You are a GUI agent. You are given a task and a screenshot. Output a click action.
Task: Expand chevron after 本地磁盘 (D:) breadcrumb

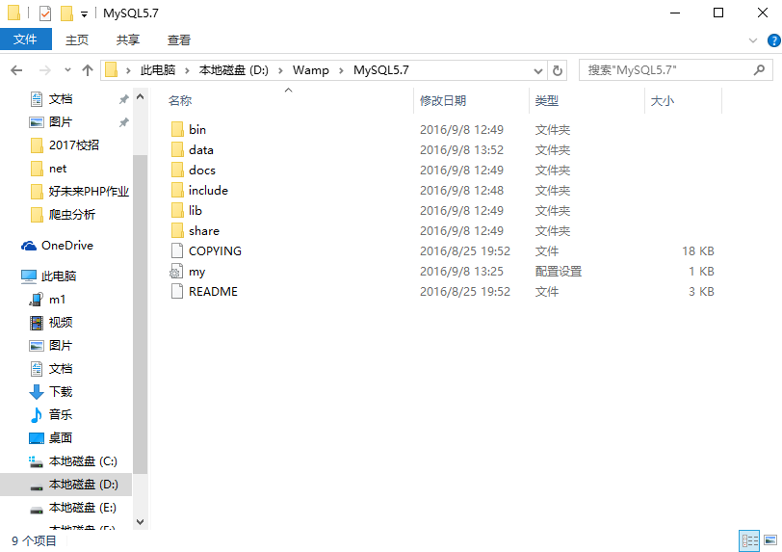point(280,70)
